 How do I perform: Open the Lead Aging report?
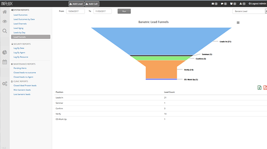pos(18,28)
